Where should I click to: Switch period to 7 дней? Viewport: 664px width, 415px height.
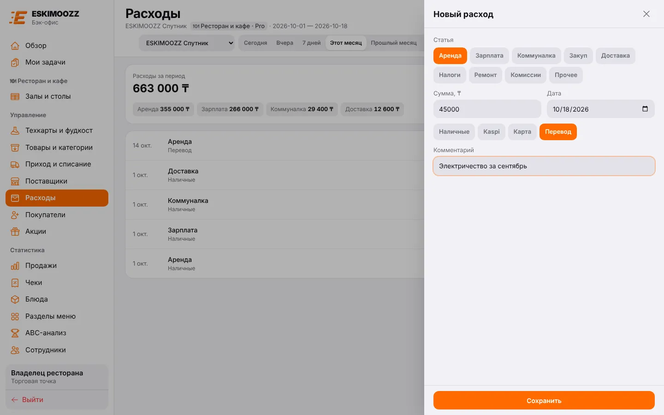click(311, 43)
